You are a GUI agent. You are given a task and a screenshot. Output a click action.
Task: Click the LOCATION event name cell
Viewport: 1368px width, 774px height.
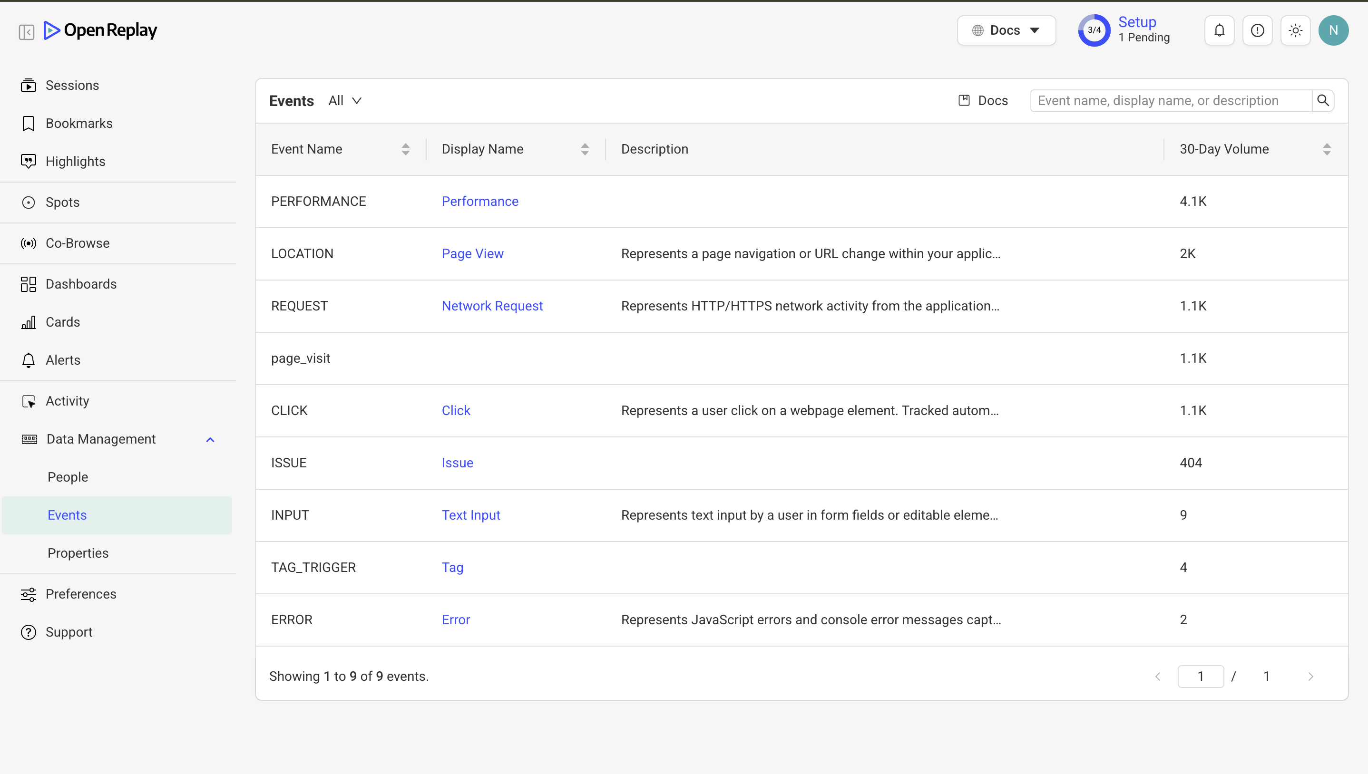(x=302, y=253)
